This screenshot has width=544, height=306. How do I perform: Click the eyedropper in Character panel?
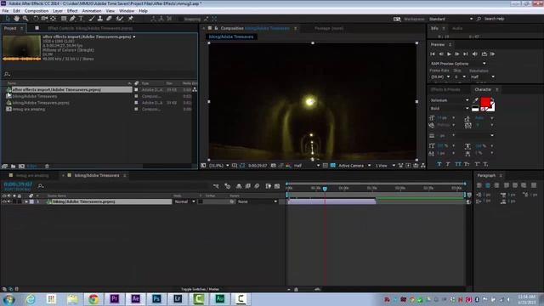coord(475,100)
